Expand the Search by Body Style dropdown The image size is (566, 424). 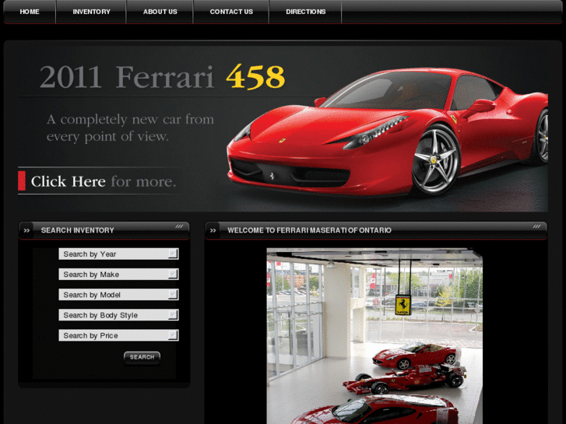coord(119,315)
